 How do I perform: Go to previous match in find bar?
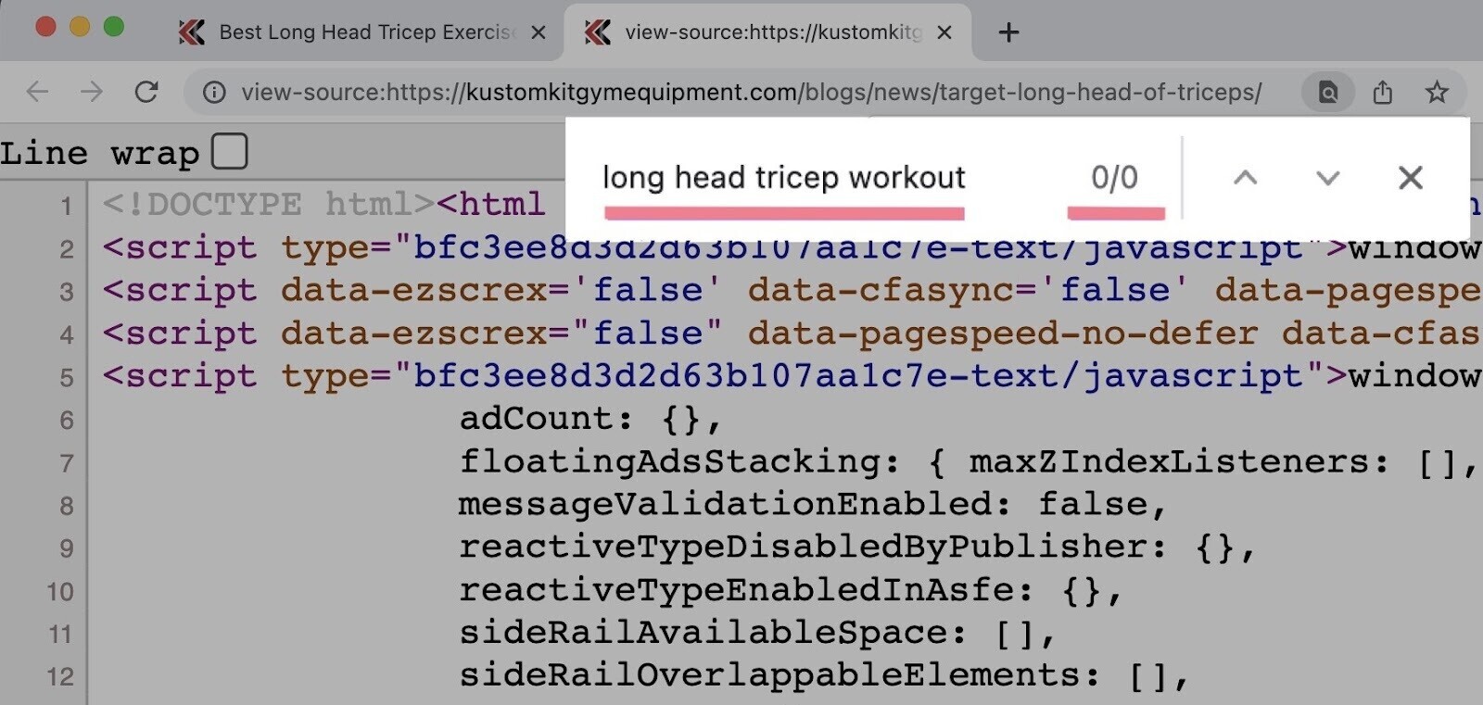pyautogui.click(x=1245, y=177)
